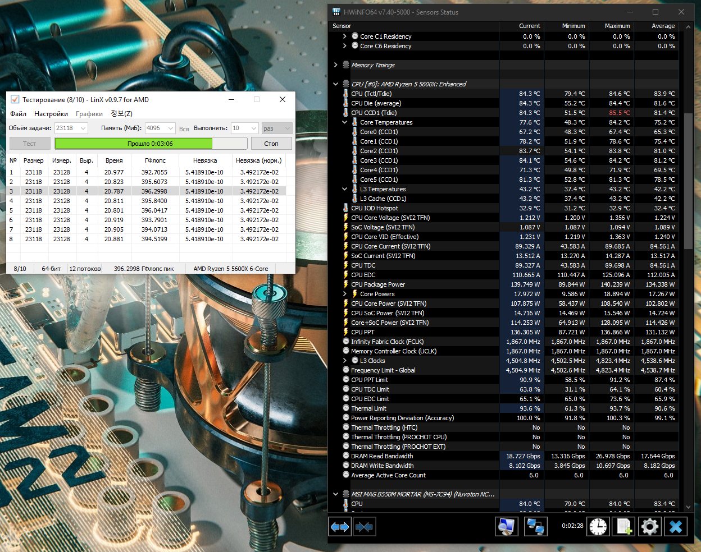The height and width of the screenshot is (552, 701).
Task: Click the ГФлопс column header in LinX
Action: pos(155,160)
